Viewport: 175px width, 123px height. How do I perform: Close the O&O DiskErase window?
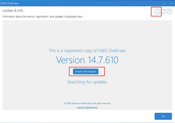click(171, 4)
